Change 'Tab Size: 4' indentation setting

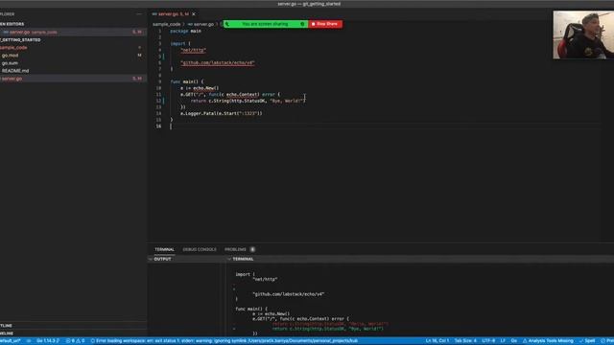coord(465,341)
